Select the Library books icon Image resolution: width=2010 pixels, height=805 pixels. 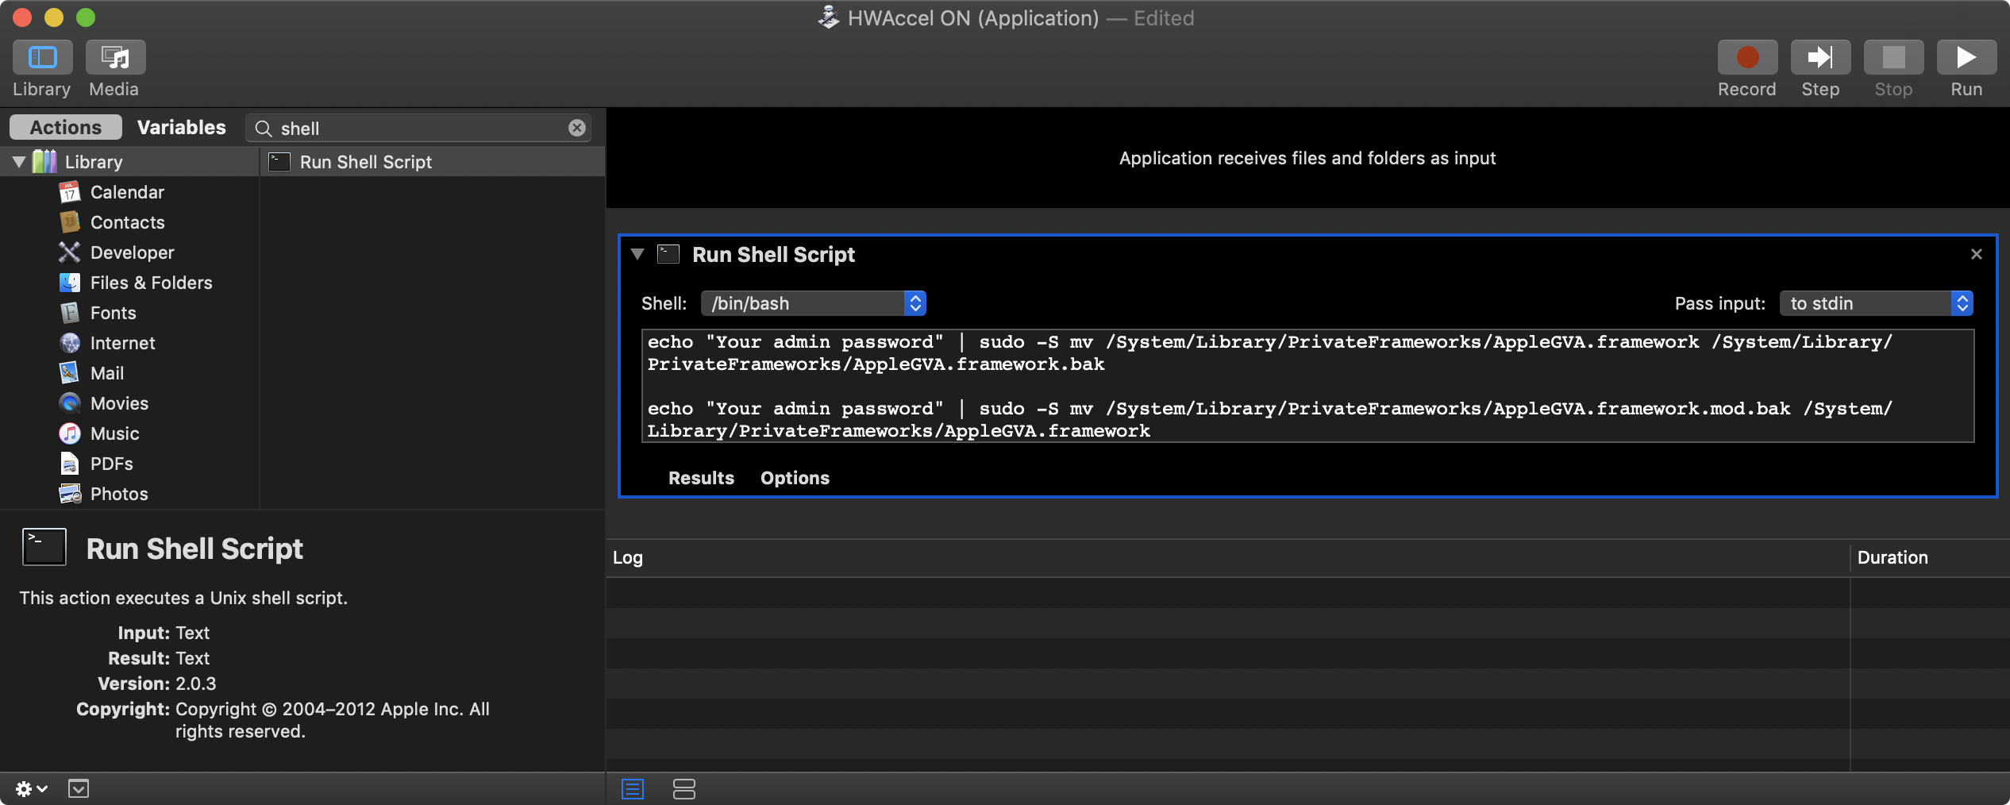pos(44,162)
